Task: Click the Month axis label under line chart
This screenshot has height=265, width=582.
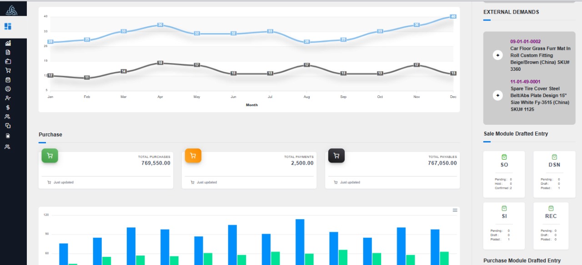Action: (251, 105)
